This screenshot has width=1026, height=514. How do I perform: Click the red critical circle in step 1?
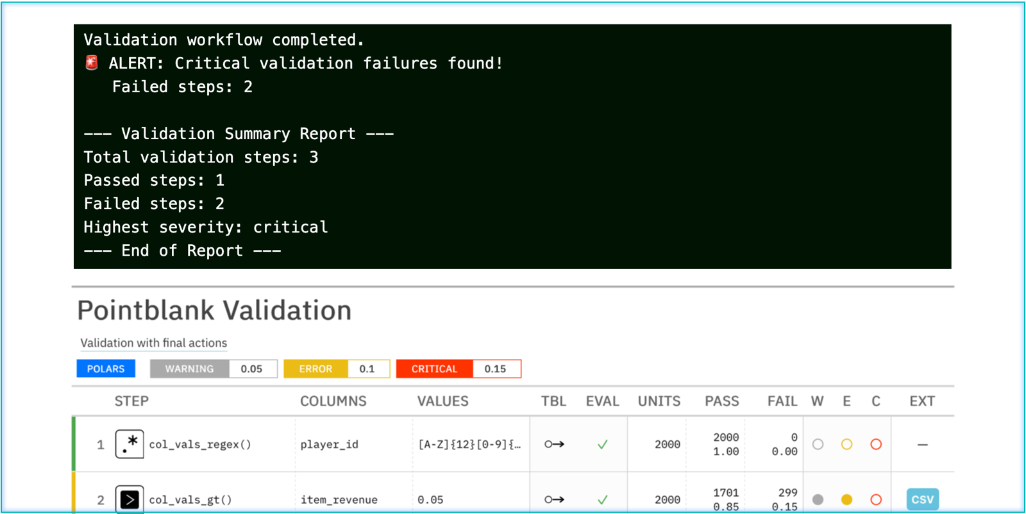coord(876,444)
